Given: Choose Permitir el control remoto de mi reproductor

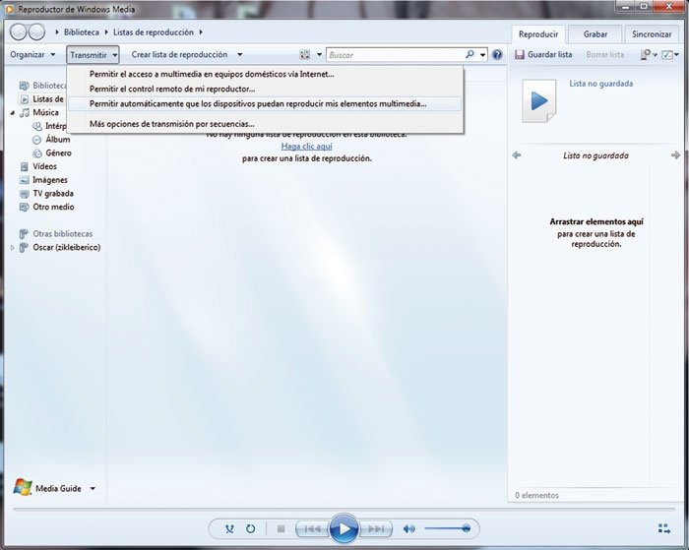Looking at the screenshot, I should pos(266,89).
